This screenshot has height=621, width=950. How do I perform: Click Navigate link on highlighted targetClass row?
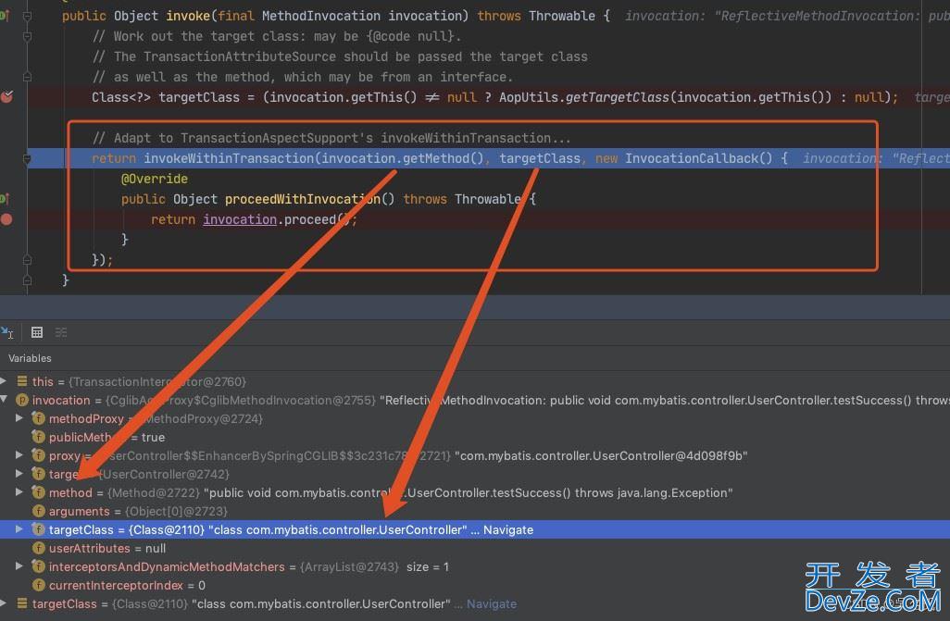click(508, 529)
